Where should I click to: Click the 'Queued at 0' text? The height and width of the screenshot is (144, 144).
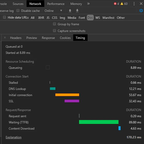click(14, 47)
